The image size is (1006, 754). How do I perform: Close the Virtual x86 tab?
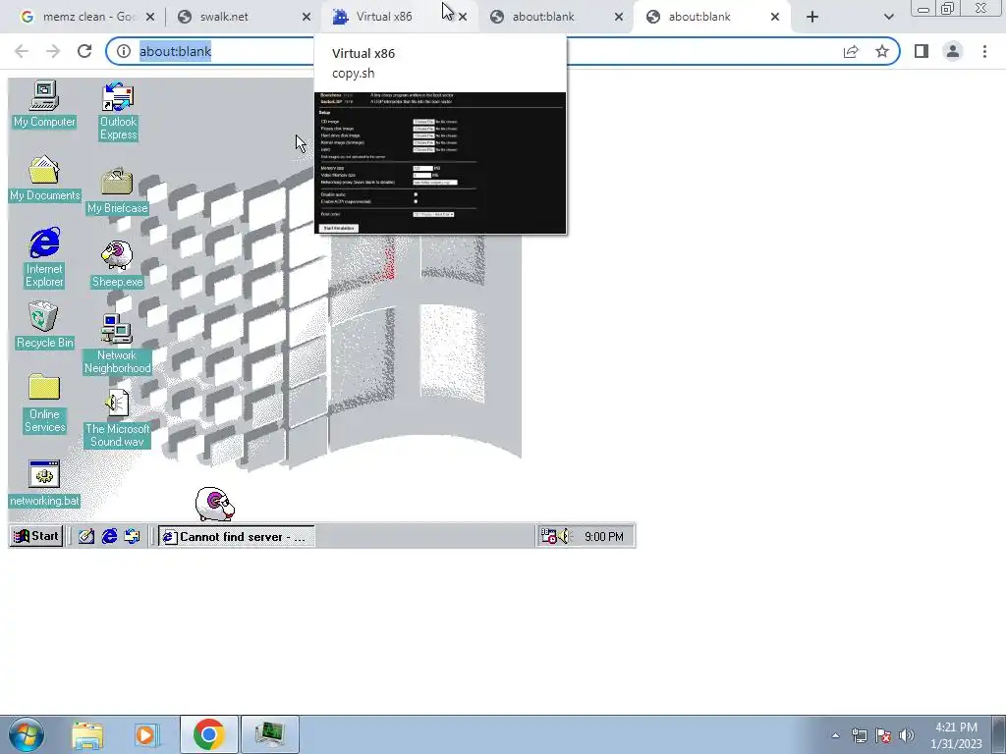[x=463, y=17]
